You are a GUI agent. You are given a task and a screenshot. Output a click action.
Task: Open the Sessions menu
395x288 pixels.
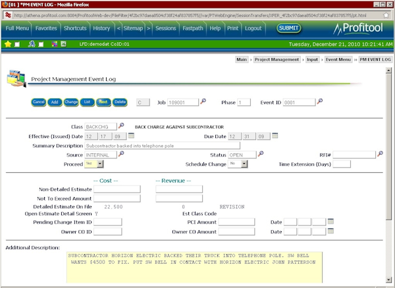[166, 28]
